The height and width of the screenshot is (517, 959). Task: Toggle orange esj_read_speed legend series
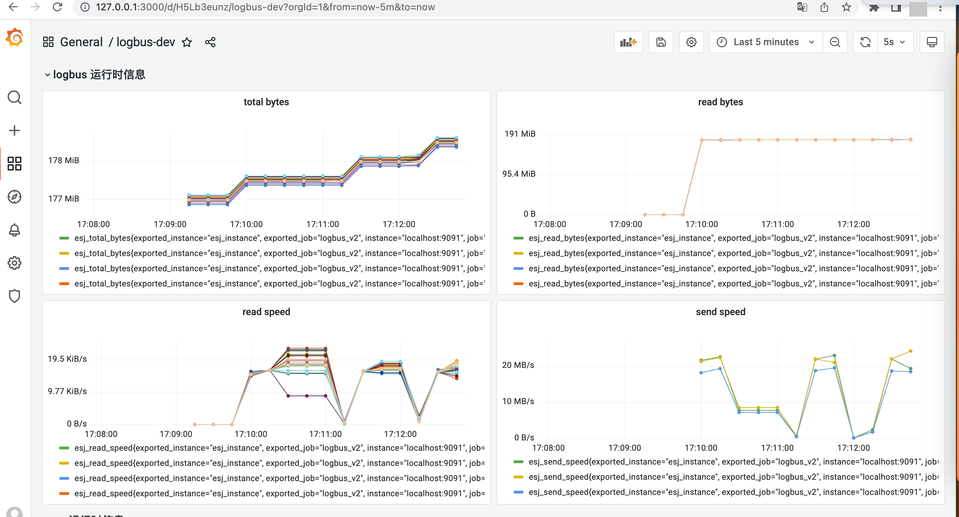pos(279,494)
